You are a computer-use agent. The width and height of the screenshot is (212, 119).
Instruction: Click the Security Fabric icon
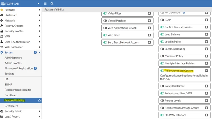pos(2,111)
